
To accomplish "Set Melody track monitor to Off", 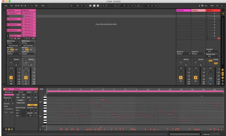I will point(31,49).
